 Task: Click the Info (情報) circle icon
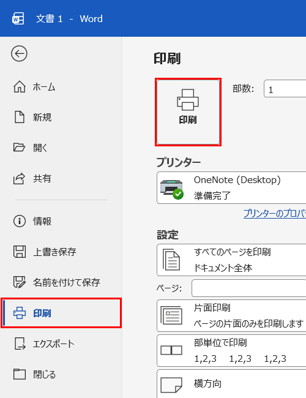(x=20, y=221)
